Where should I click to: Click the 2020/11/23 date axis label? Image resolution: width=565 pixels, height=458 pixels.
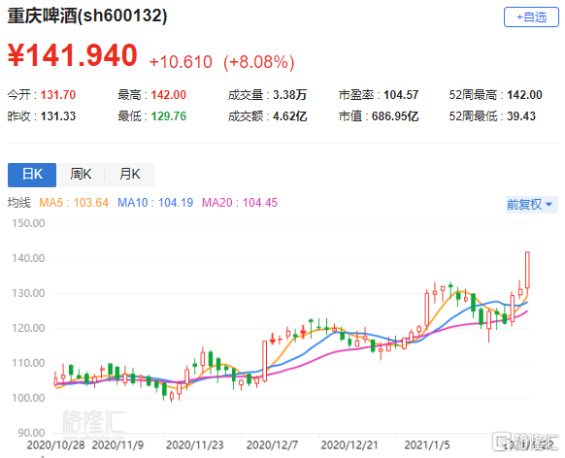pos(194,445)
